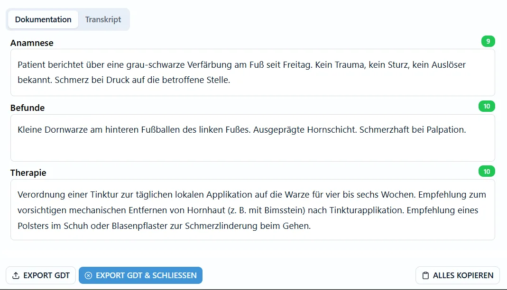Open the Transkript tab

click(103, 19)
